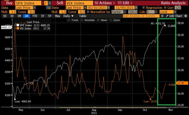Click Sell-side Const 0.0 field
The width and height of the screenshot is (189, 115).
[x=81, y=12]
